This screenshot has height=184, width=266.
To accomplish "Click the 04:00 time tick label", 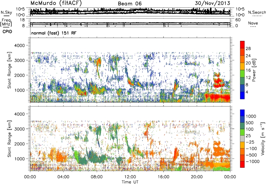I will pos(63,177).
